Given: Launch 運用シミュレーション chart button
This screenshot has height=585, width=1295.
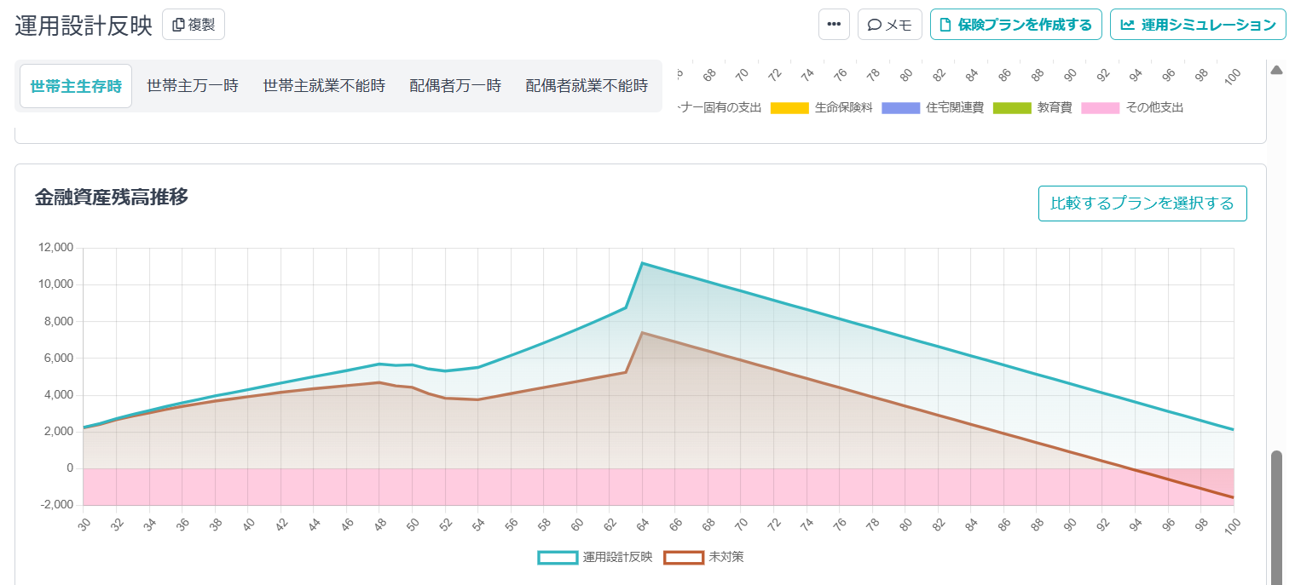Looking at the screenshot, I should (1197, 25).
